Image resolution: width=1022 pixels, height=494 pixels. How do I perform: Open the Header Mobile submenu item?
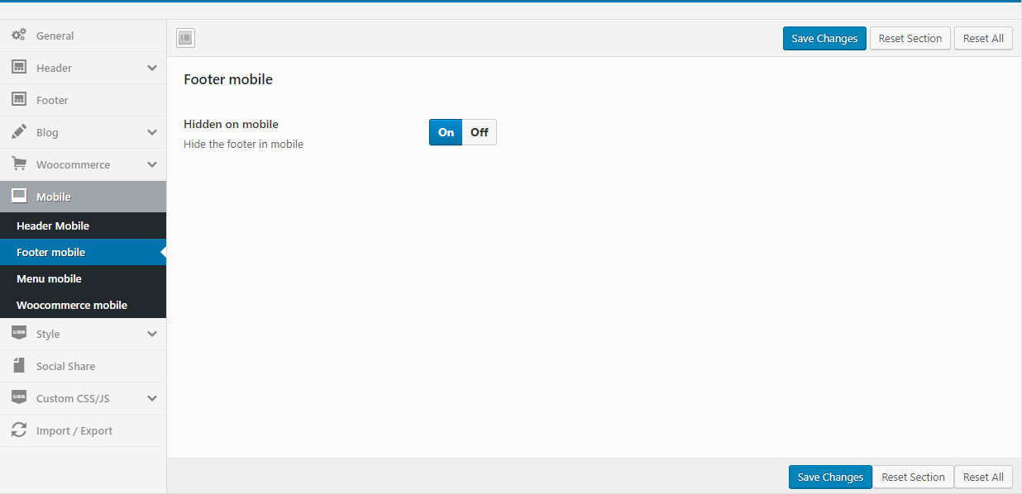[53, 226]
